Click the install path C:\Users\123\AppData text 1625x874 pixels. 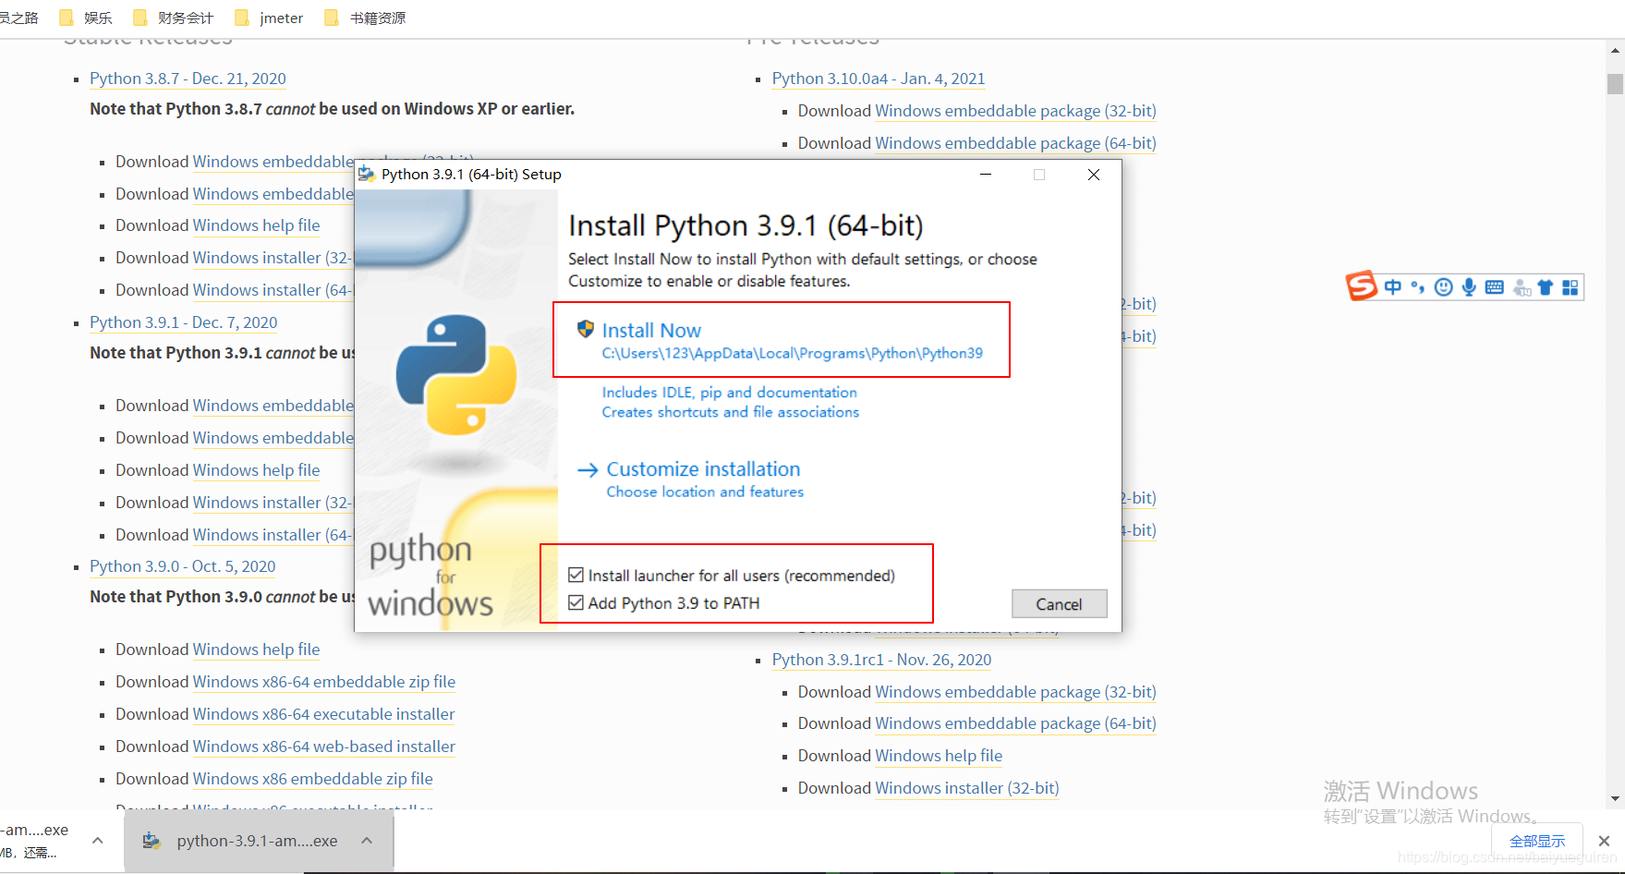[793, 353]
